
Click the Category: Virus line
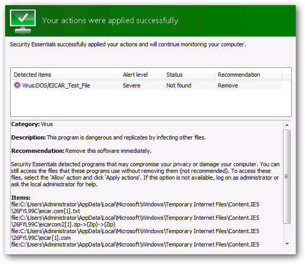[32, 124]
